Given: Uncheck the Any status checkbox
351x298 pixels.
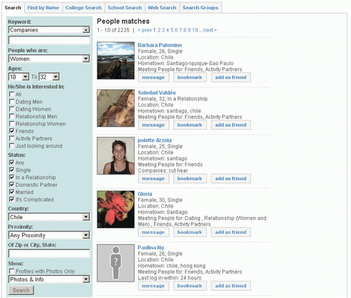Looking at the screenshot, I should [x=11, y=163].
